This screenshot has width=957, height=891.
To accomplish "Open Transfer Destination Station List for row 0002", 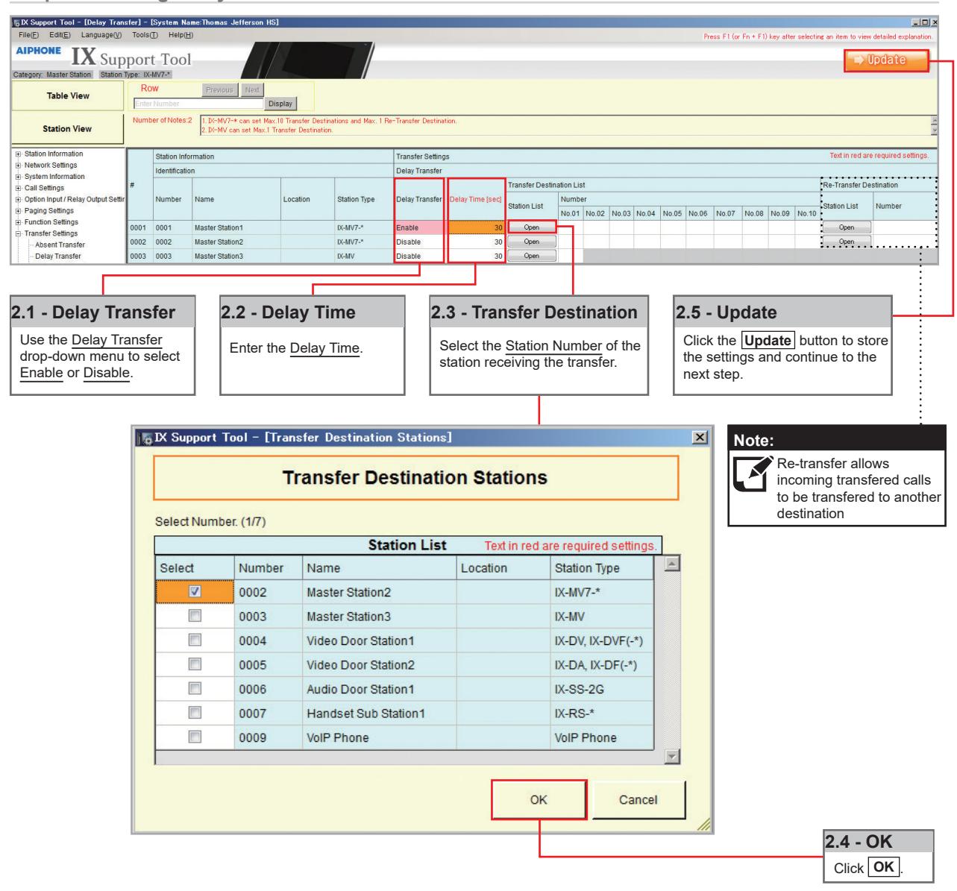I will click(x=531, y=242).
